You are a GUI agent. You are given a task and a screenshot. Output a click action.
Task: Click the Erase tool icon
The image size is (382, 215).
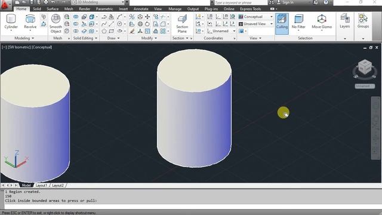pyautogui.click(x=132, y=31)
